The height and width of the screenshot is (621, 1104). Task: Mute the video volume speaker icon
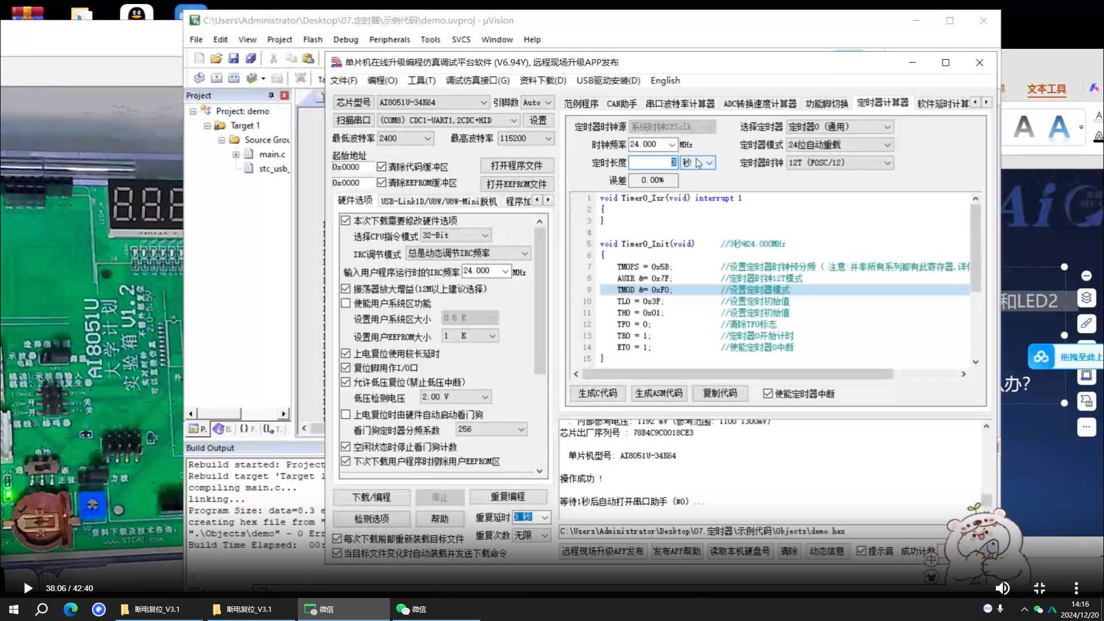click(1002, 588)
